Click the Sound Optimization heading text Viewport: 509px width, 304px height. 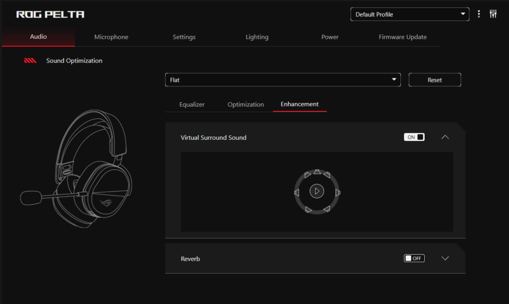click(x=74, y=60)
